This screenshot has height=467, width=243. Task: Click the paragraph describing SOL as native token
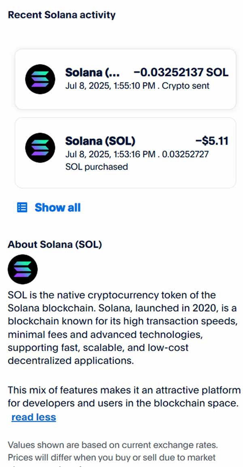[x=122, y=327]
